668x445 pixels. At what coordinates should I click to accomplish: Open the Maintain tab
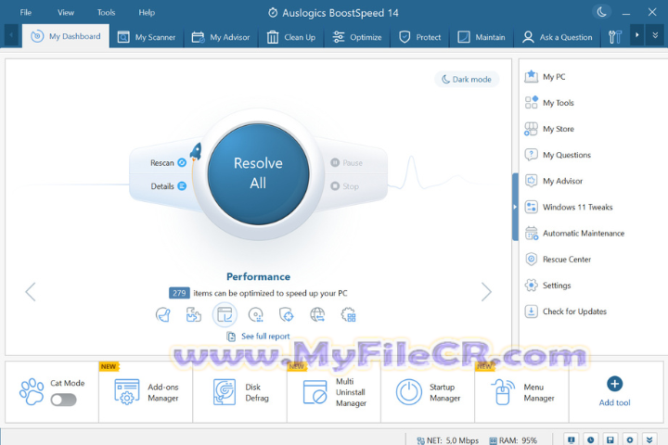click(482, 37)
